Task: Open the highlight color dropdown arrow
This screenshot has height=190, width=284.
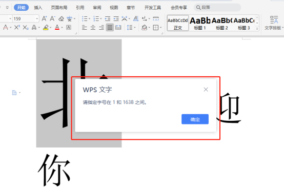Action: coord(51,28)
